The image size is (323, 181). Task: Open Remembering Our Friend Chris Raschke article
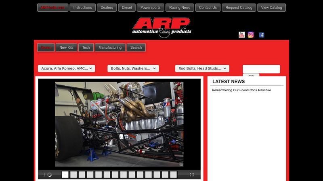pos(241,90)
